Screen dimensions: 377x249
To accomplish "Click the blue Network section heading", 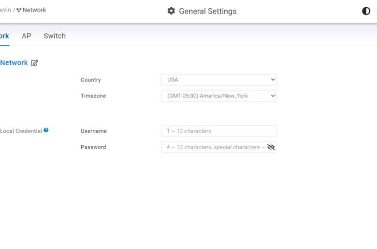I will pos(14,63).
